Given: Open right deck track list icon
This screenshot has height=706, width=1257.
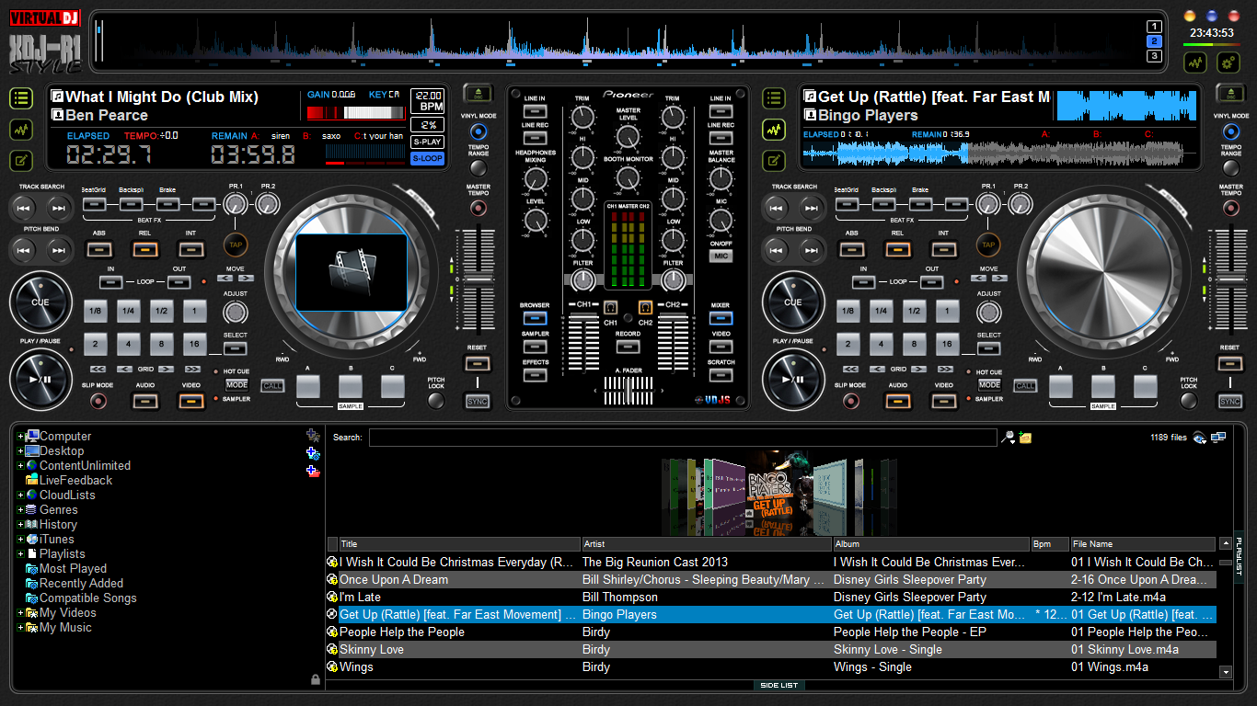Looking at the screenshot, I should 774,98.
